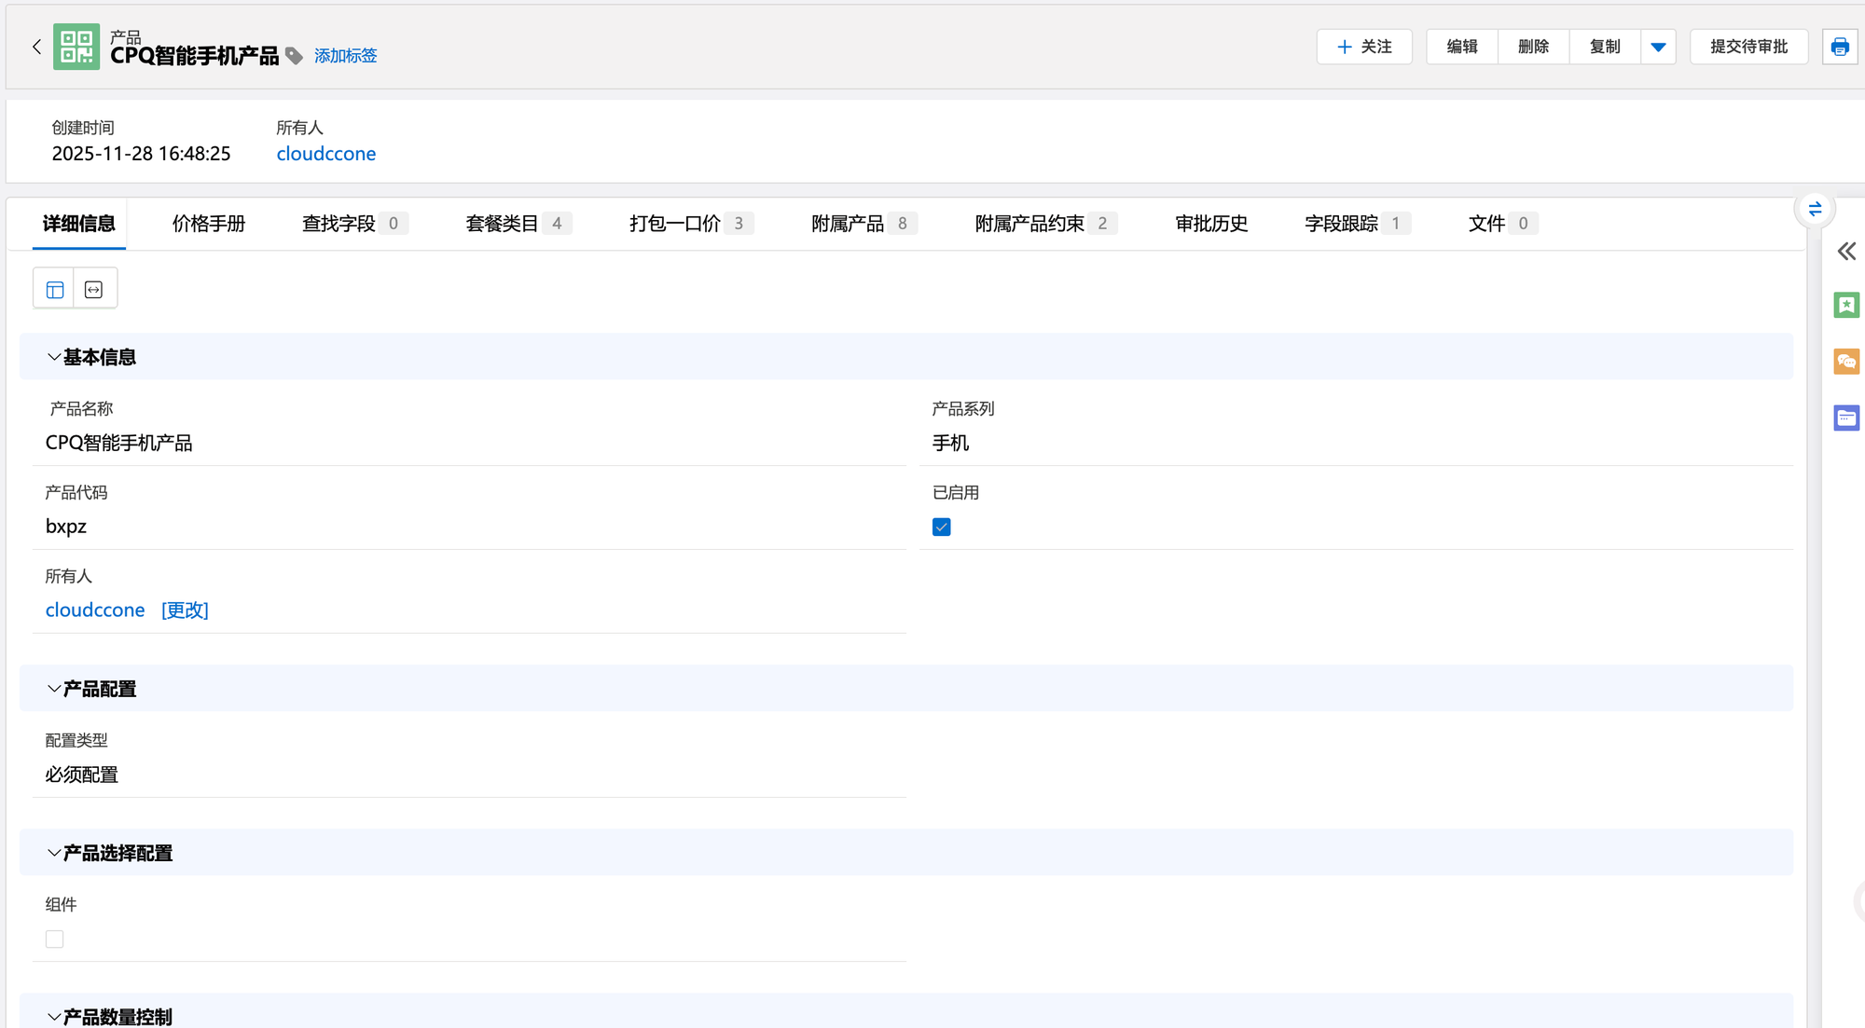This screenshot has height=1028, width=1865.
Task: Open the green bookmark sidebar icon
Action: (1846, 306)
